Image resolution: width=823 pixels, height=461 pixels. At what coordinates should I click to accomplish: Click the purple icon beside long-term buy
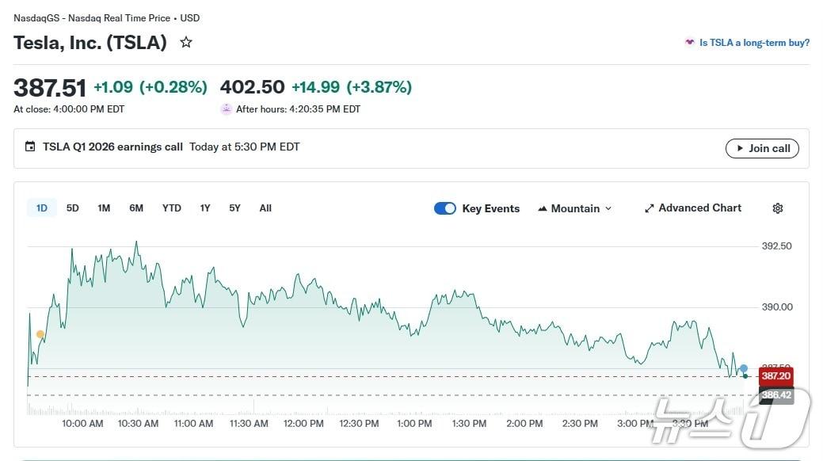690,43
